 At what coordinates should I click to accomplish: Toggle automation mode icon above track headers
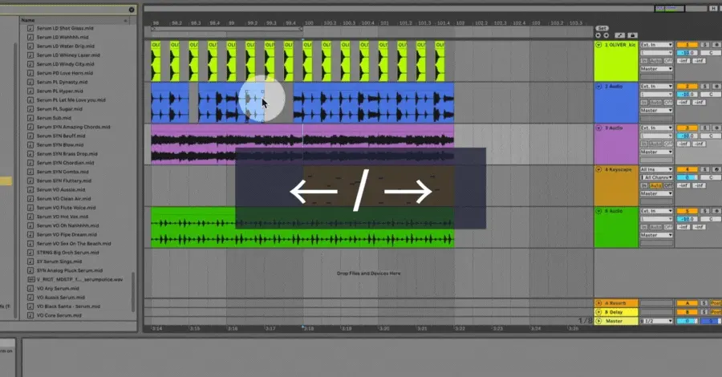point(620,35)
